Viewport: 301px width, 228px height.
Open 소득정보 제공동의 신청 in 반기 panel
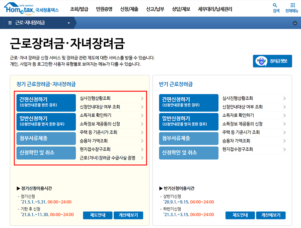(x=254, y=124)
